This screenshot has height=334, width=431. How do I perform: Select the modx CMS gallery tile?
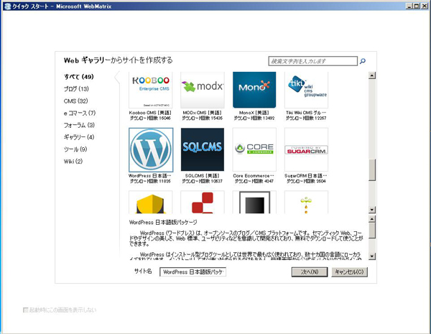(x=203, y=90)
